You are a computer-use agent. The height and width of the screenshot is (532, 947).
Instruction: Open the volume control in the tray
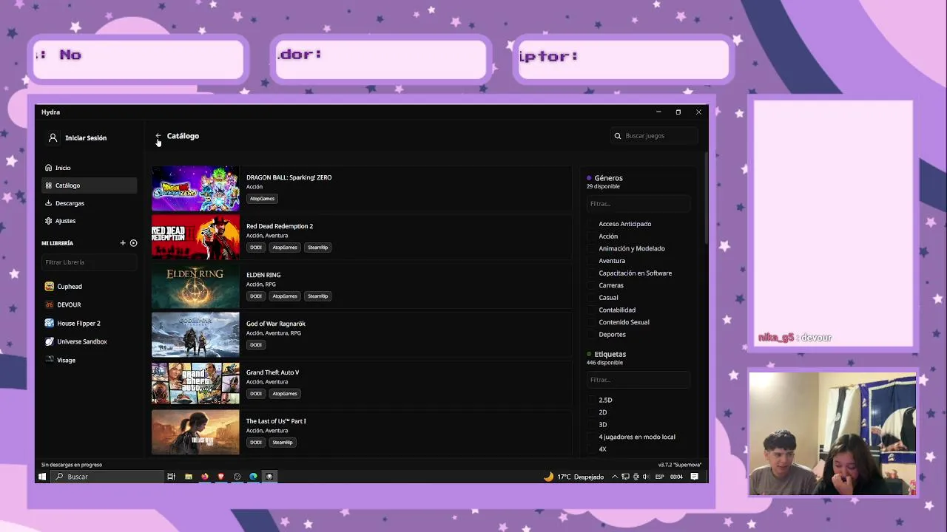click(x=647, y=477)
